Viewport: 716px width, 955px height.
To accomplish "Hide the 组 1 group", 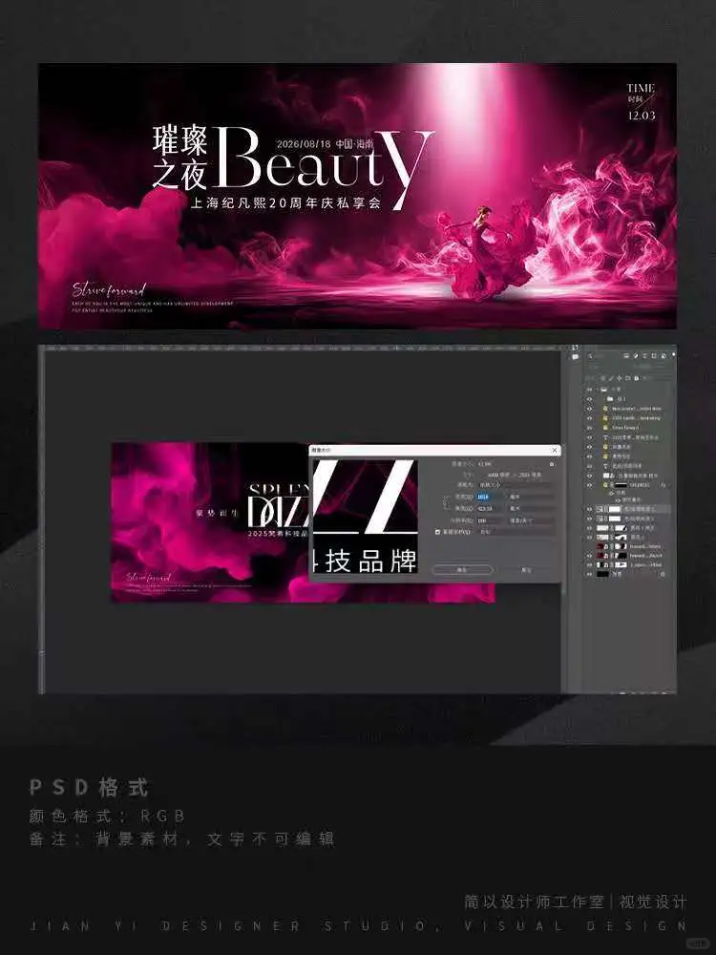I will pyautogui.click(x=589, y=399).
